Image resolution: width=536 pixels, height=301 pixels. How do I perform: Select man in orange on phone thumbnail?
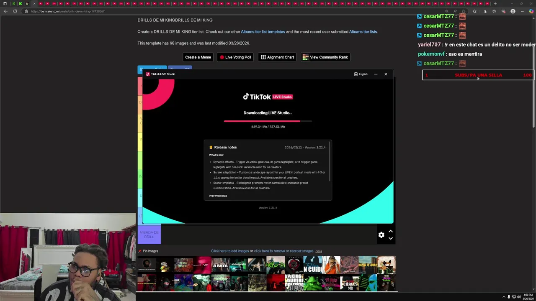pos(331,265)
